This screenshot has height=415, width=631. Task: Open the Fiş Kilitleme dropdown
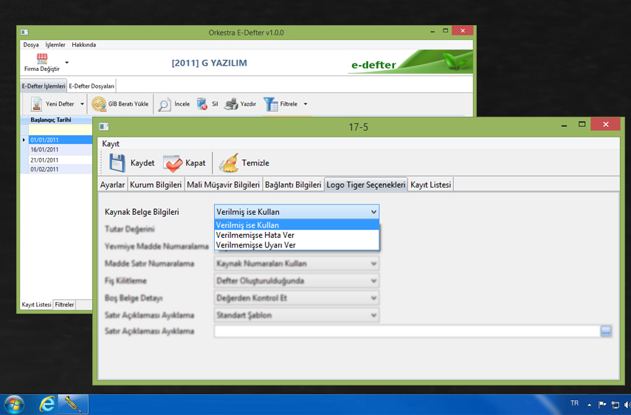297,281
